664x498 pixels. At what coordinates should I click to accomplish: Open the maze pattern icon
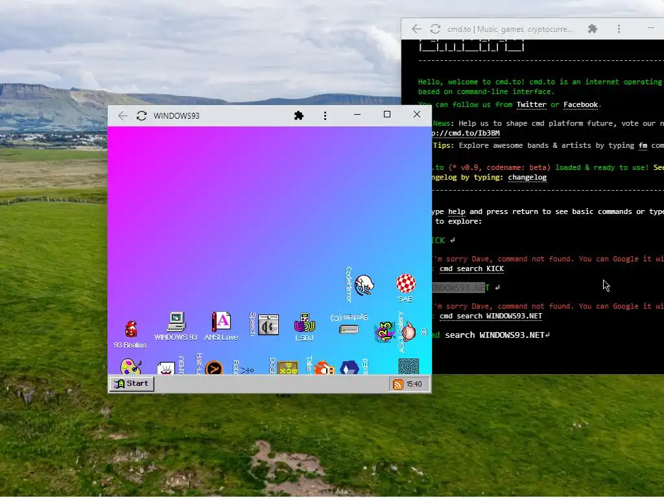click(x=409, y=366)
